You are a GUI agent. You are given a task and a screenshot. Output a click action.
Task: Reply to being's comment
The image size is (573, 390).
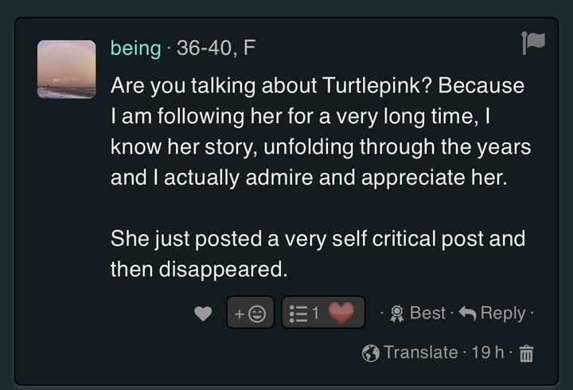pos(502,313)
